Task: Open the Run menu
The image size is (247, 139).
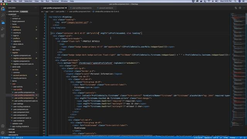Action: coord(47,1)
